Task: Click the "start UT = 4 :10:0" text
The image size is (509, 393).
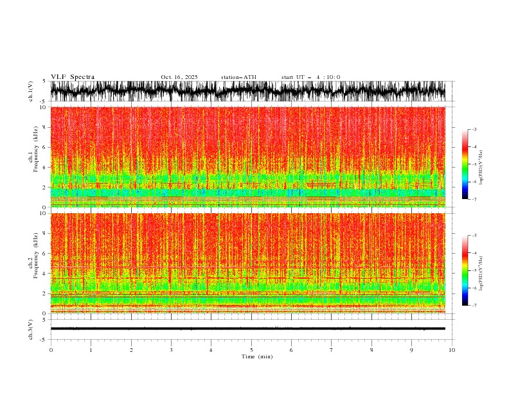Action: [310, 77]
